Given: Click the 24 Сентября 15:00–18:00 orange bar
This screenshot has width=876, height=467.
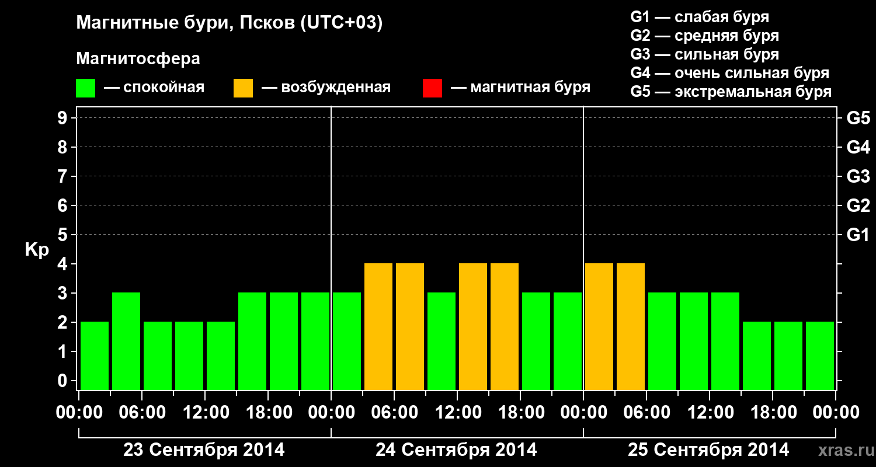Looking at the screenshot, I should (505, 326).
